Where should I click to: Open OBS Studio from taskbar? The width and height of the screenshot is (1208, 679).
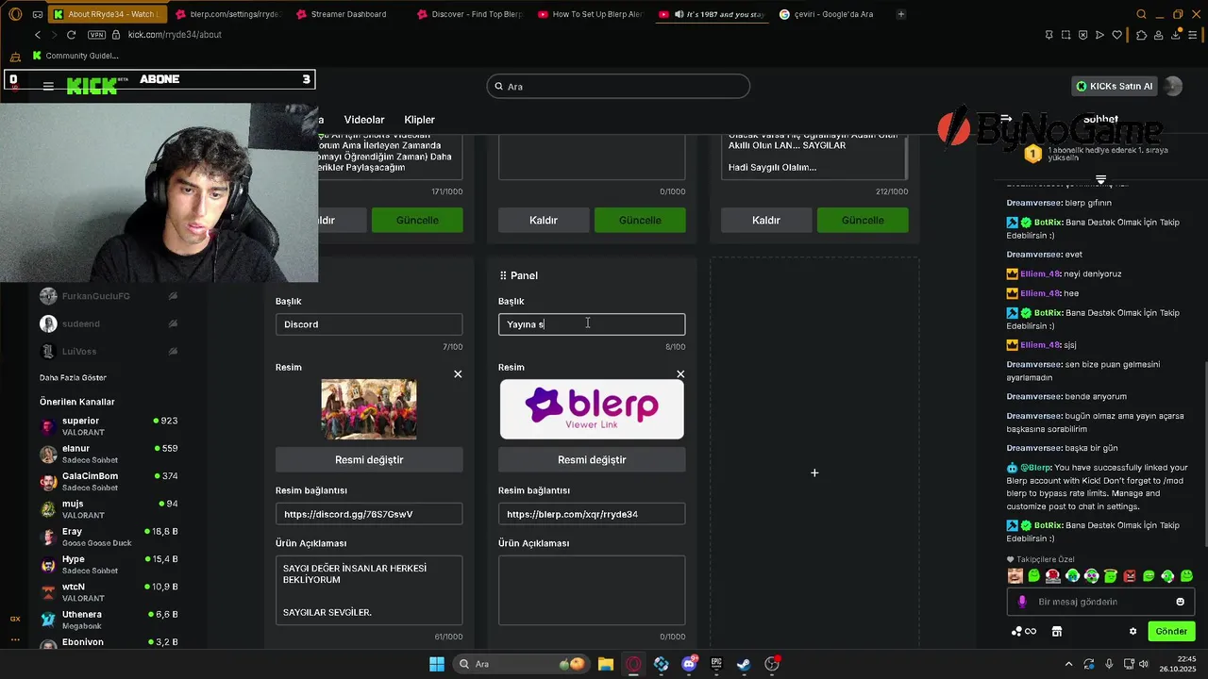point(772,664)
